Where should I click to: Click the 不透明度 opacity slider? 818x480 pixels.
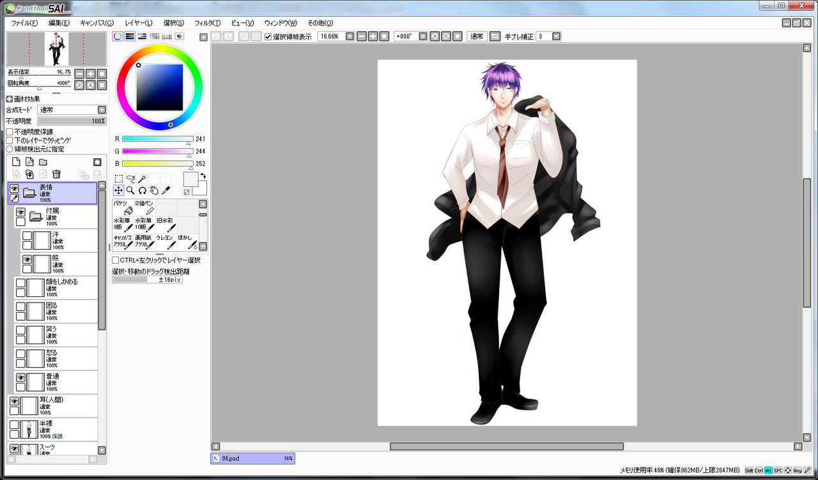tap(72, 121)
